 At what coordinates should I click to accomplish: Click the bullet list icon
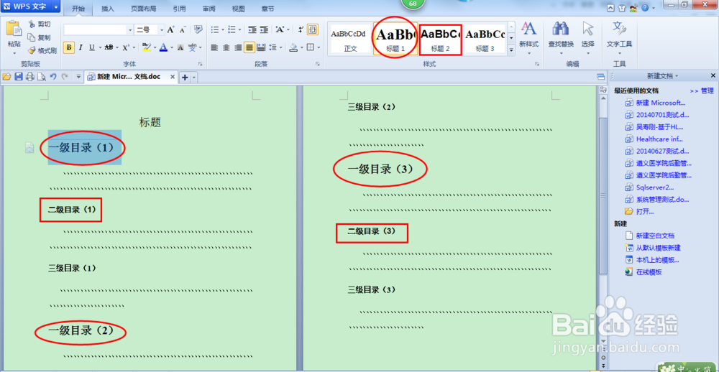(x=214, y=29)
